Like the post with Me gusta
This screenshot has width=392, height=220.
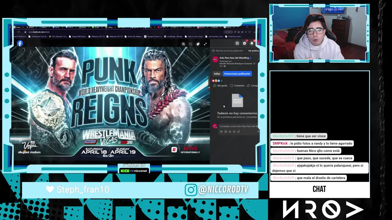tap(220, 86)
